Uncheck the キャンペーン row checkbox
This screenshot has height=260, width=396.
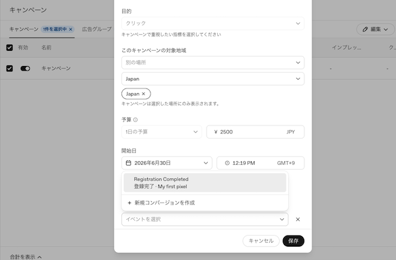coord(10,69)
